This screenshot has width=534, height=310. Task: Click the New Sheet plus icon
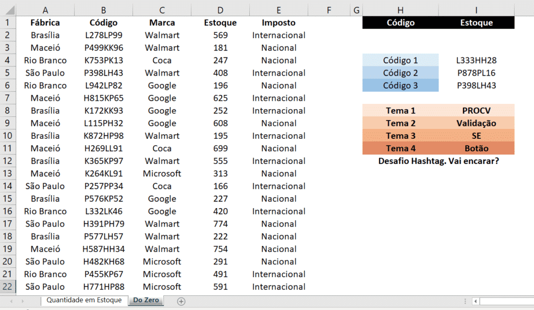pos(180,301)
